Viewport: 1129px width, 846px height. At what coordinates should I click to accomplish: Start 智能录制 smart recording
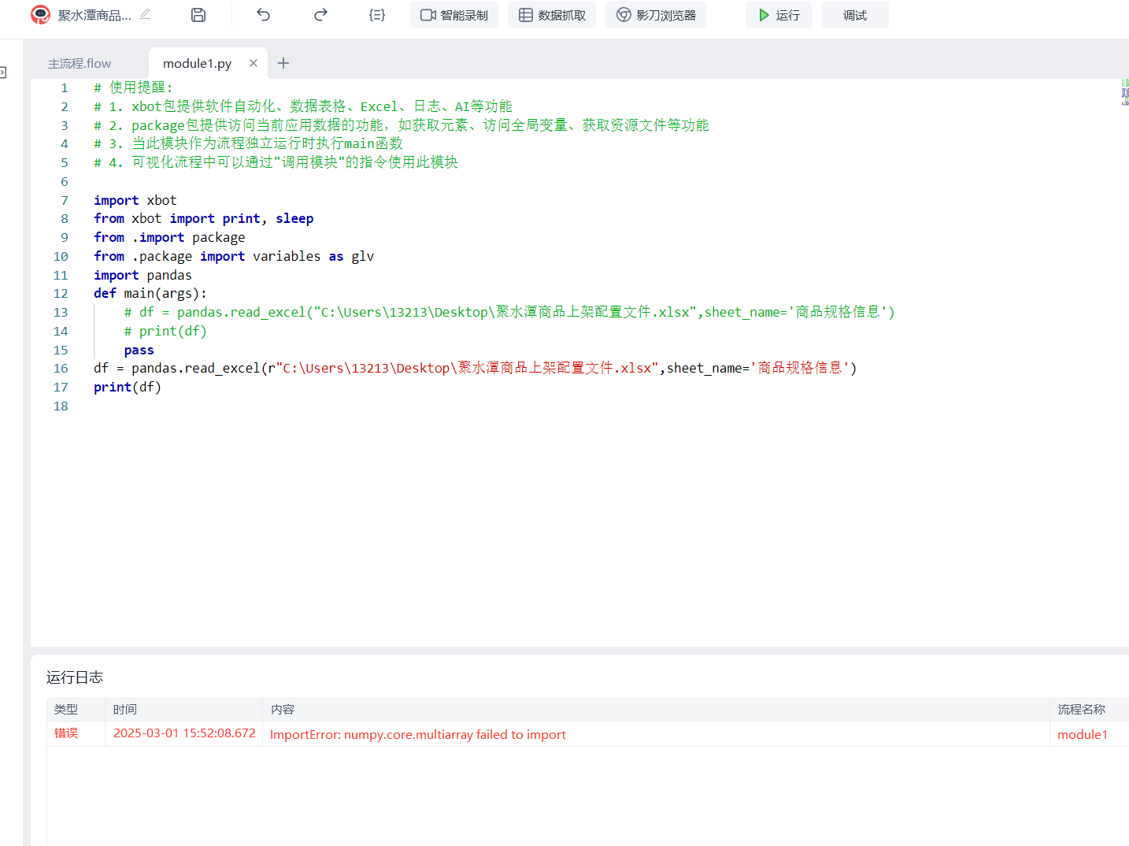pyautogui.click(x=454, y=15)
